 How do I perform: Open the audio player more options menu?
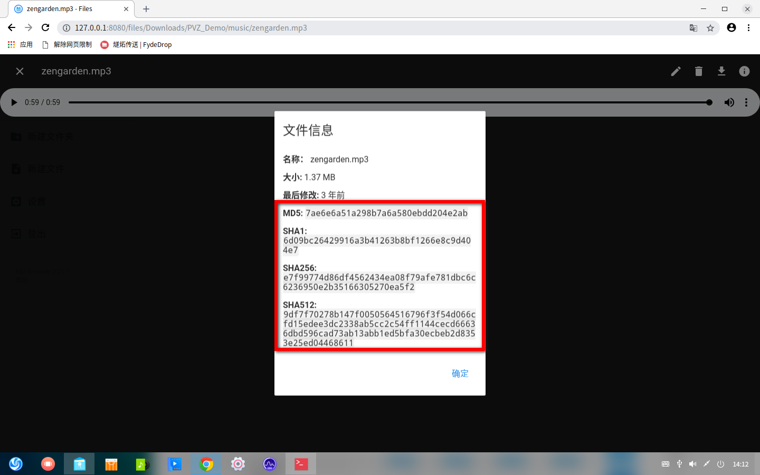pyautogui.click(x=746, y=102)
